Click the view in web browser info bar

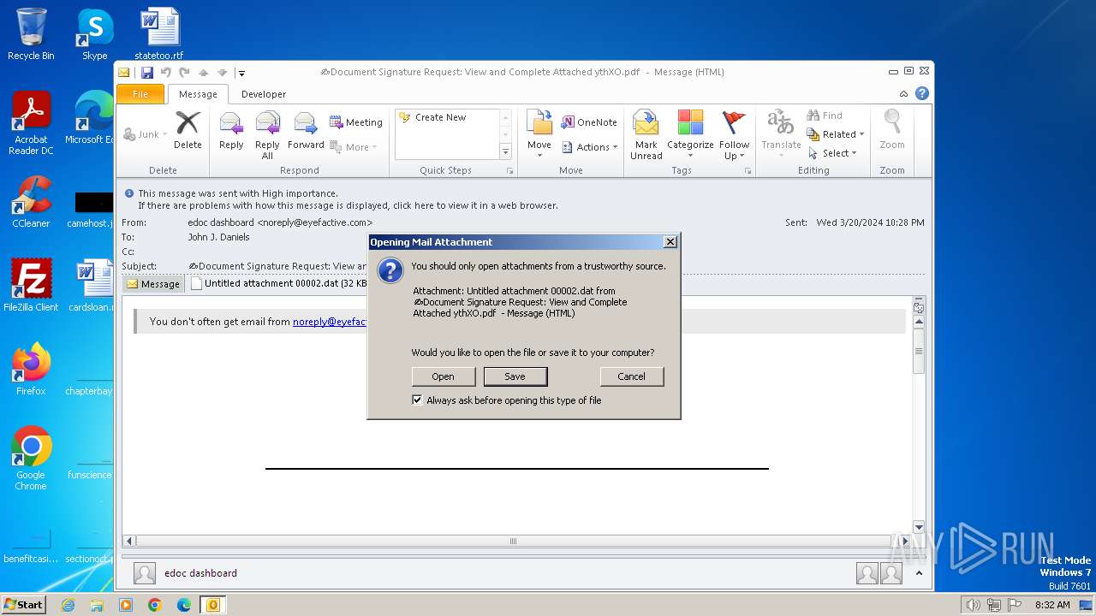348,205
